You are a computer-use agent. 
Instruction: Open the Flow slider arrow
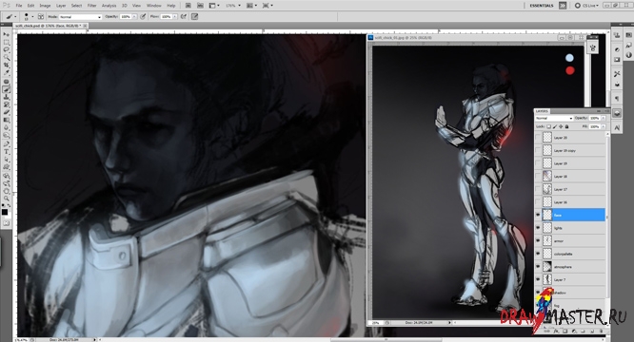(175, 17)
